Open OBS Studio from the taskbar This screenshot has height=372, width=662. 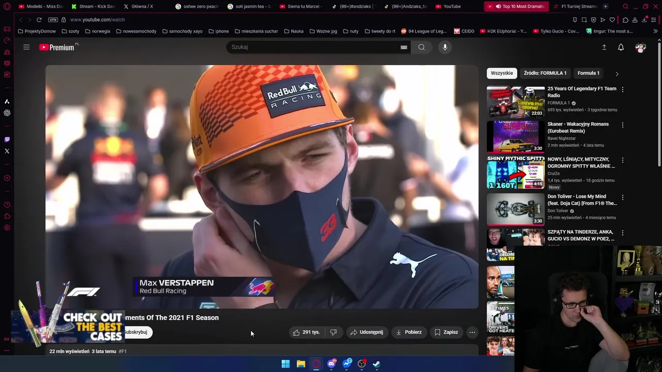tap(362, 364)
